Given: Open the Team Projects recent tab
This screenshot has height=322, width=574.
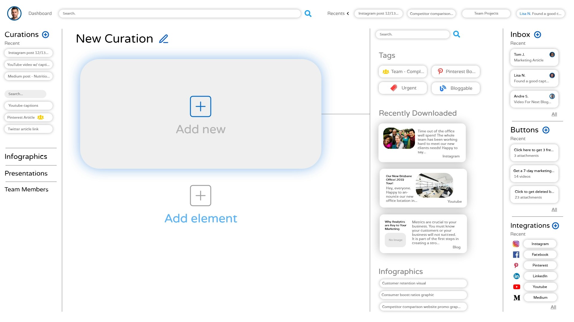Looking at the screenshot, I should click(486, 13).
